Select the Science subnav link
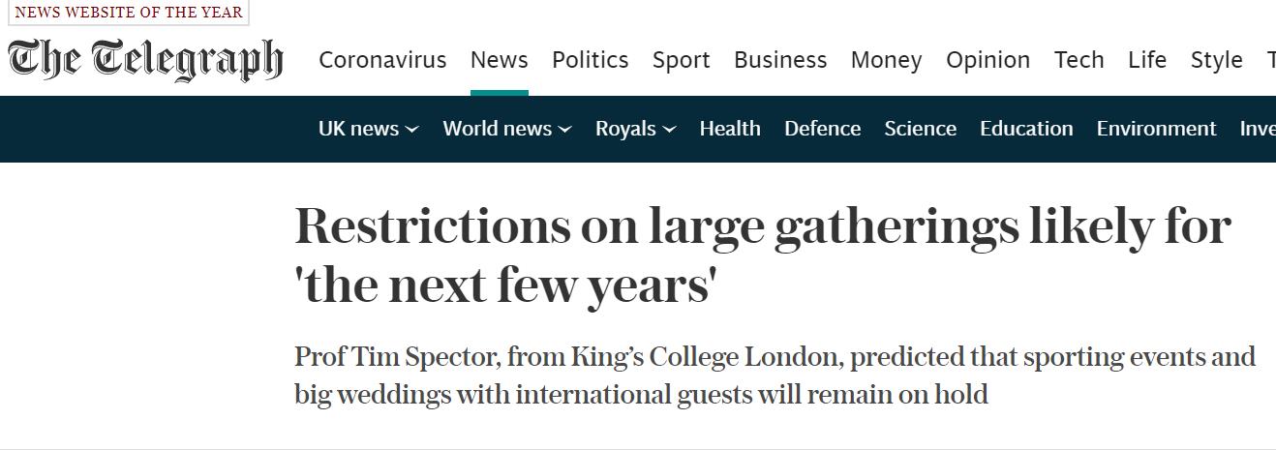Screen dimensions: 1276x450 tap(920, 129)
